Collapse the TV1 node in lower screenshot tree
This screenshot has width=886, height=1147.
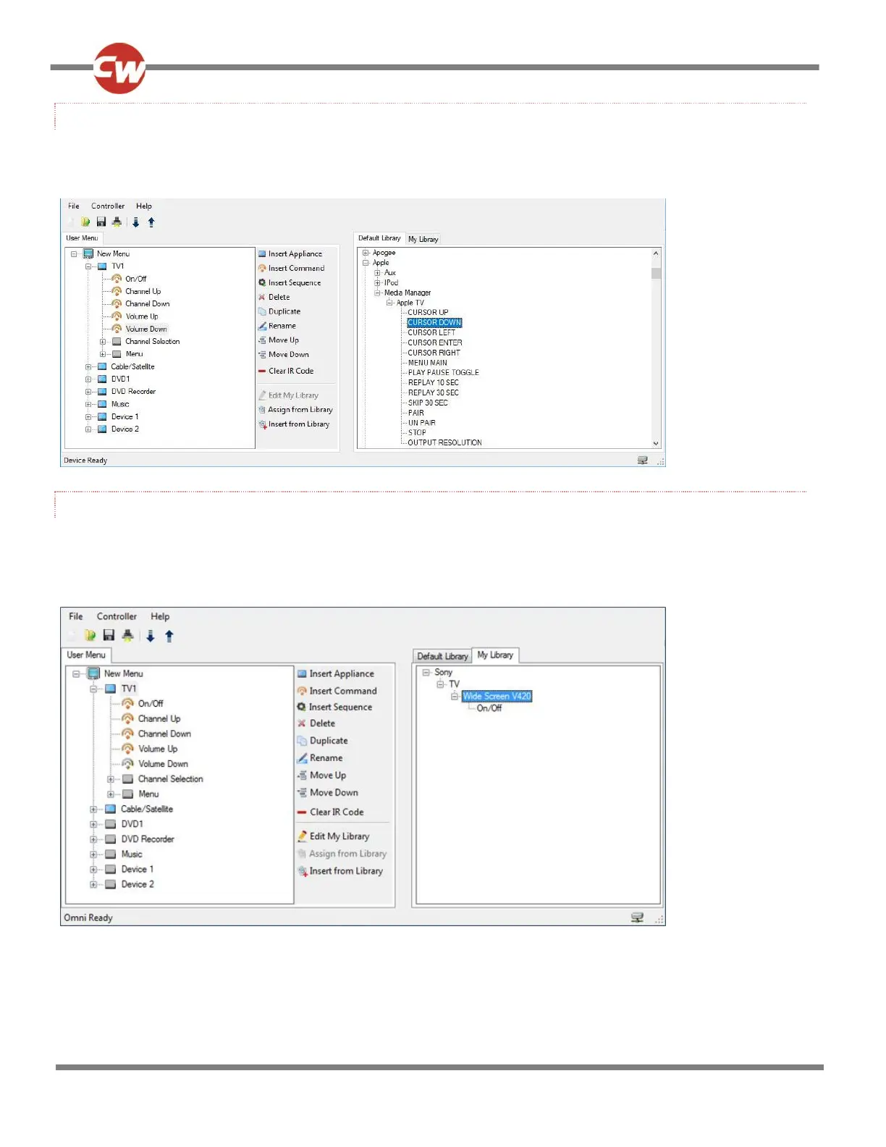tap(93, 689)
